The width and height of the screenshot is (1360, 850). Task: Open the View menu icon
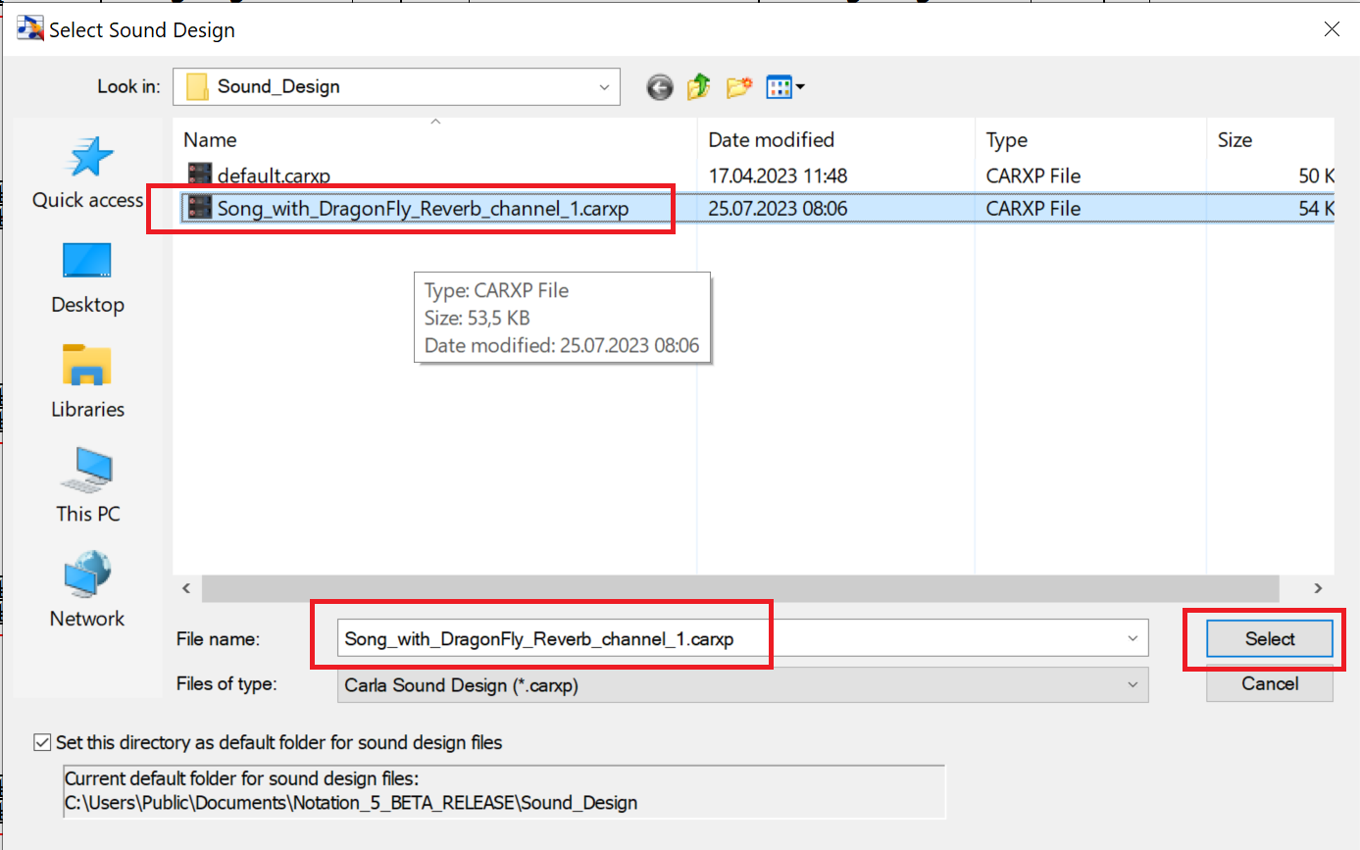coord(784,87)
